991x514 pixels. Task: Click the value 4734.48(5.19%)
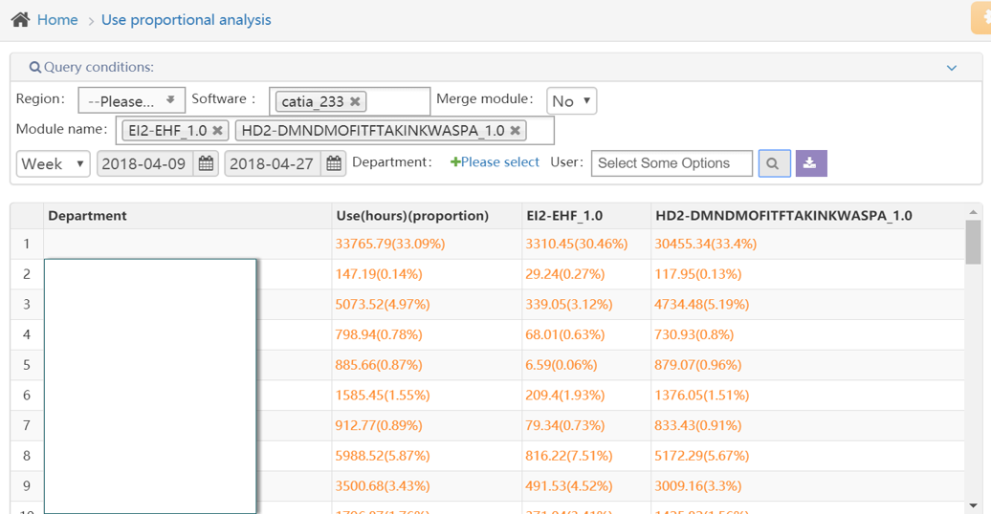tap(701, 305)
